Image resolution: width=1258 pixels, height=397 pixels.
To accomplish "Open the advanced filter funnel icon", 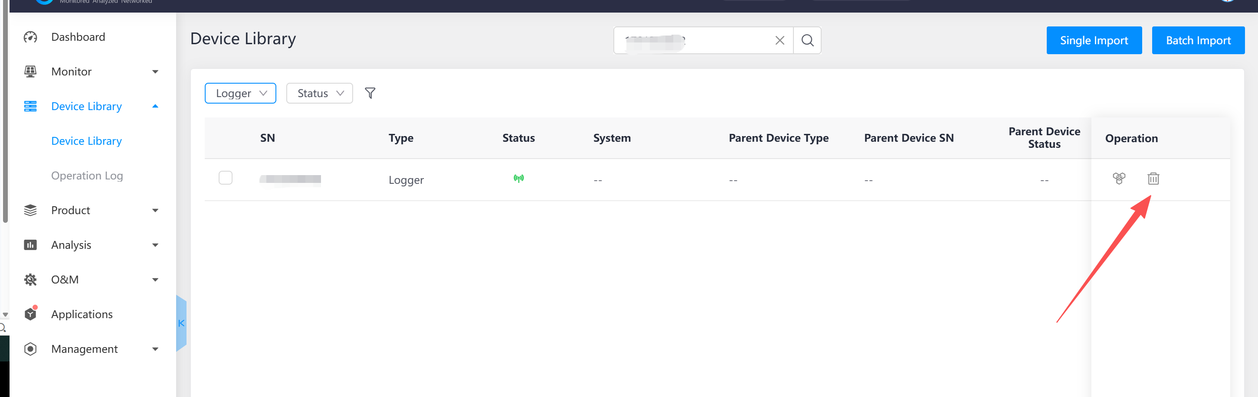I will pyautogui.click(x=370, y=93).
